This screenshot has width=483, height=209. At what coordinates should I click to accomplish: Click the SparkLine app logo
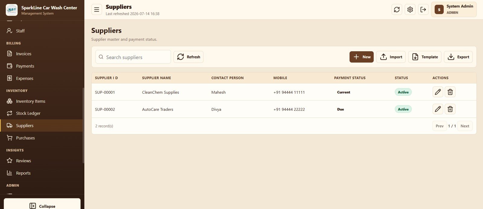12,10
